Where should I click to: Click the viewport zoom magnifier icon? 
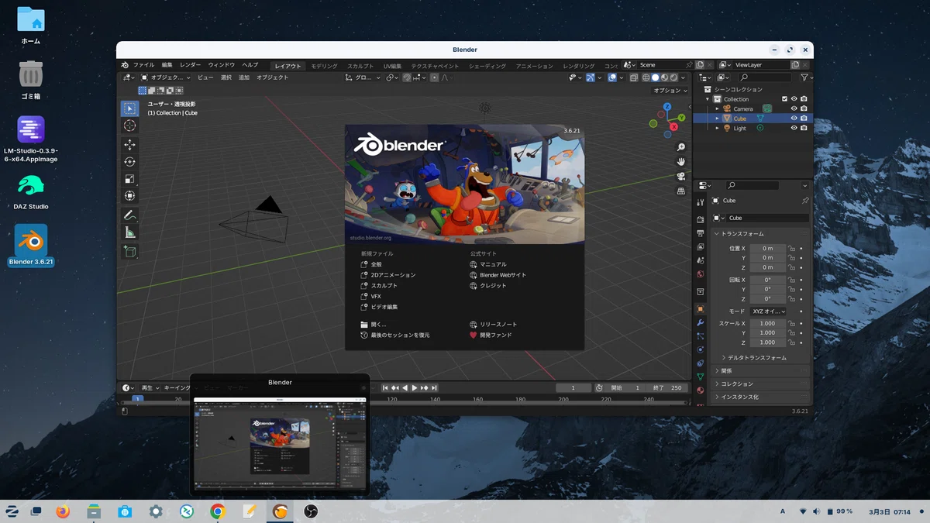coord(681,147)
